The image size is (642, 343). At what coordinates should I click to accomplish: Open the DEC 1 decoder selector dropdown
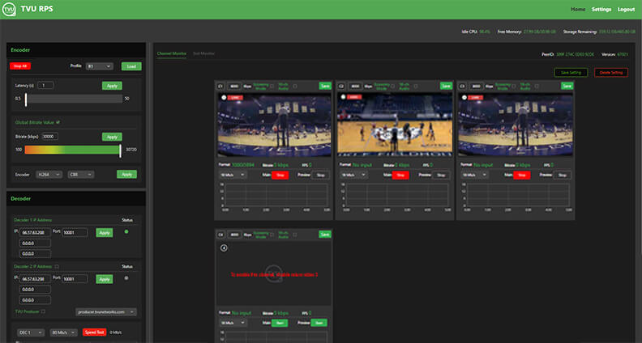pos(31,332)
